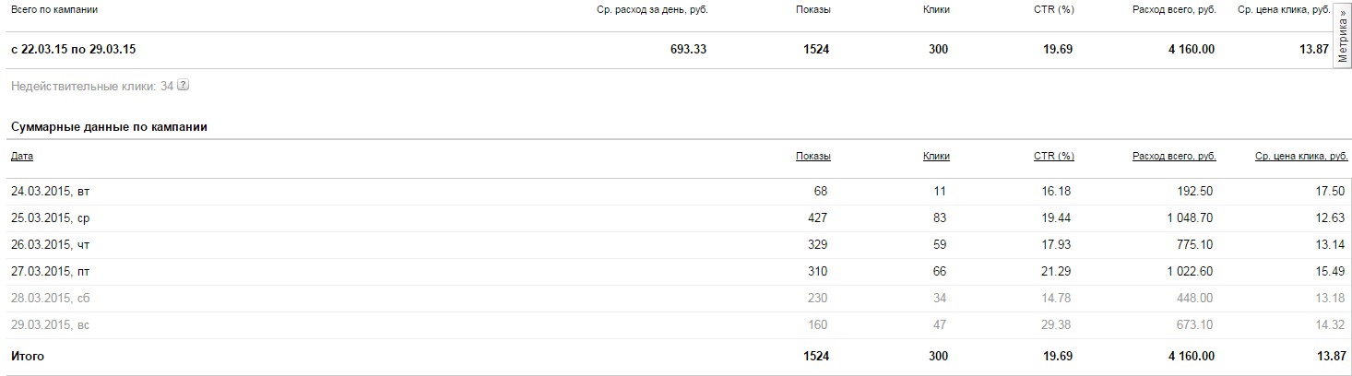The width and height of the screenshot is (1352, 376).
Task: Sort table by underlined CTR (%) header
Action: tap(1053, 157)
